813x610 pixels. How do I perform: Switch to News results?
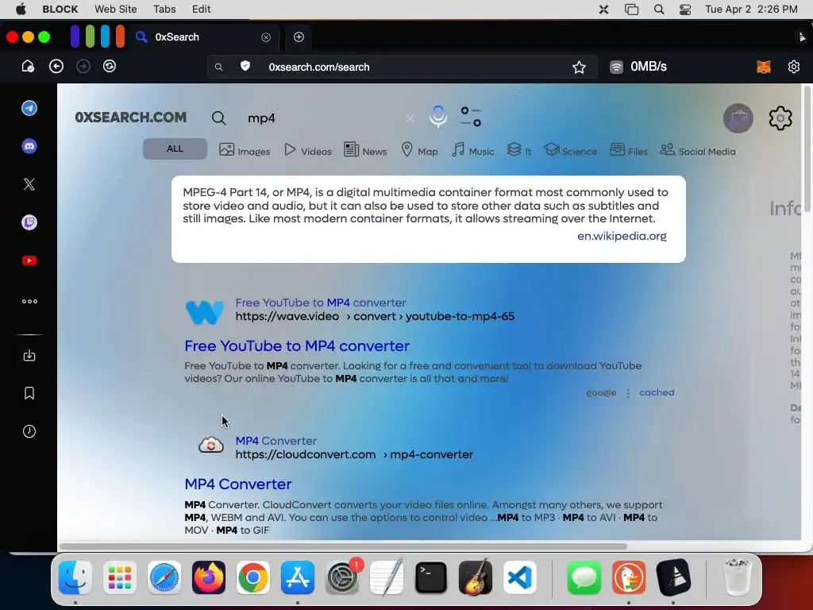point(365,150)
